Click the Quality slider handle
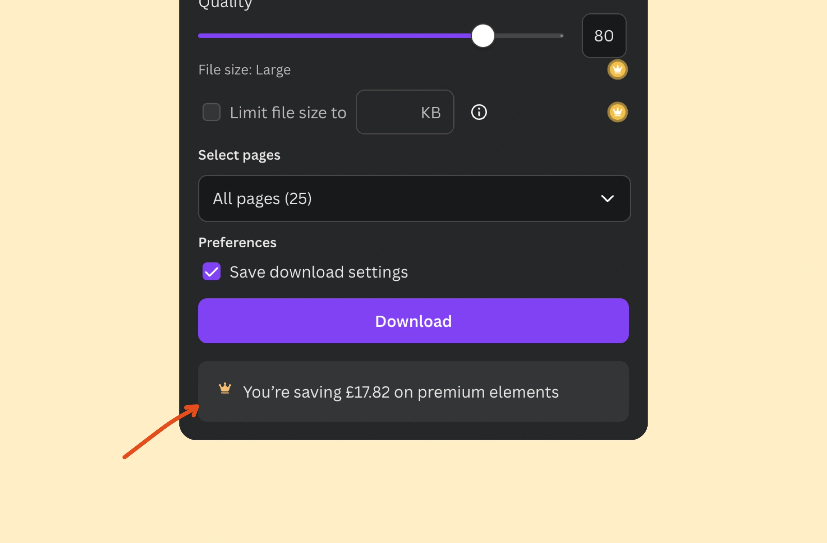This screenshot has height=543, width=827. coord(483,36)
